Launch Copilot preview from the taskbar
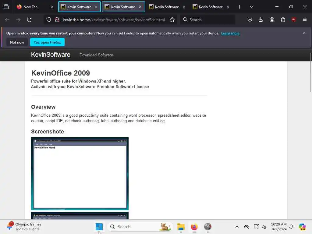Viewport: 312px width, 234px height. (302, 227)
